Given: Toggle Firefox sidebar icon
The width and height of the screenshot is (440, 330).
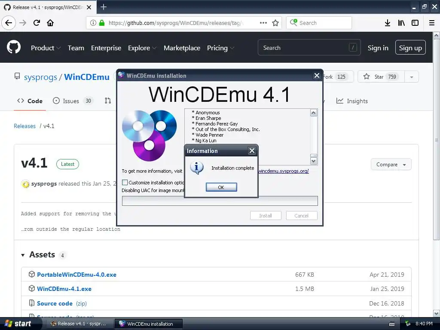Looking at the screenshot, I should tap(415, 23).
